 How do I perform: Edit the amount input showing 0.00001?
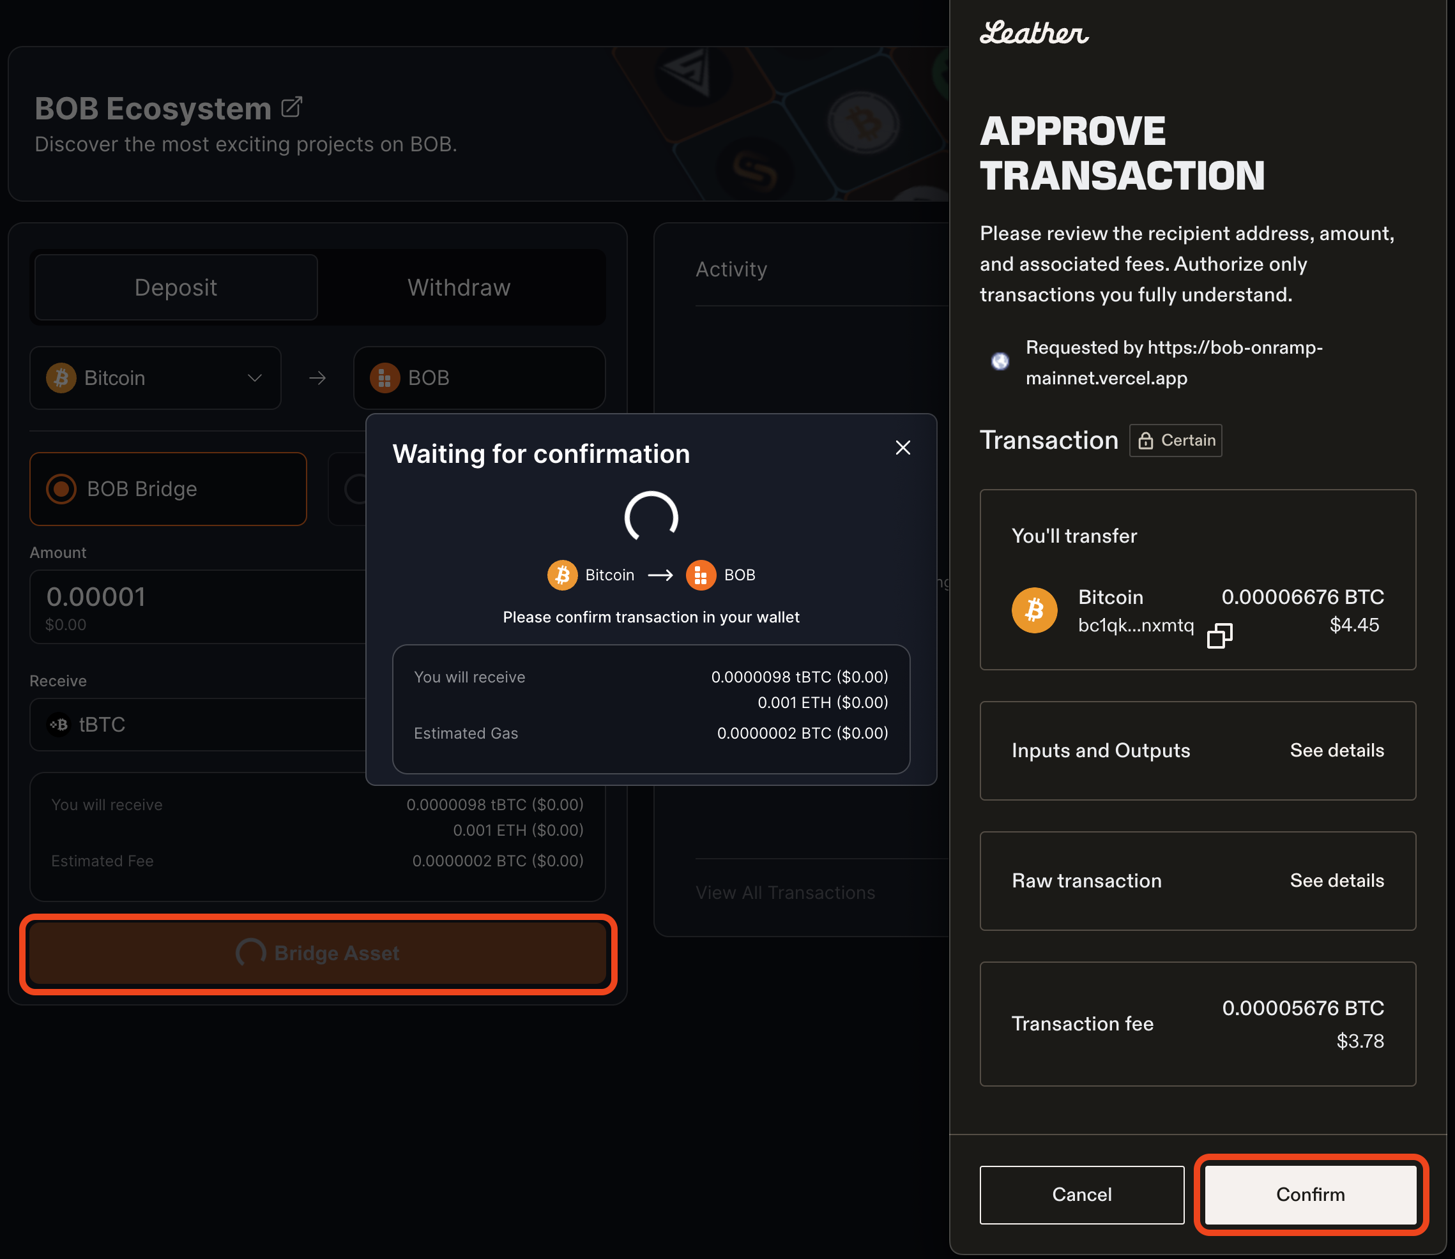[x=95, y=596]
